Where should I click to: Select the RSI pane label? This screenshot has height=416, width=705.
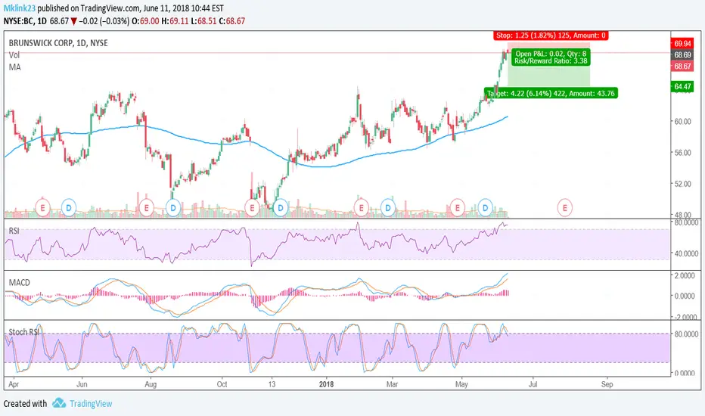pyautogui.click(x=14, y=231)
